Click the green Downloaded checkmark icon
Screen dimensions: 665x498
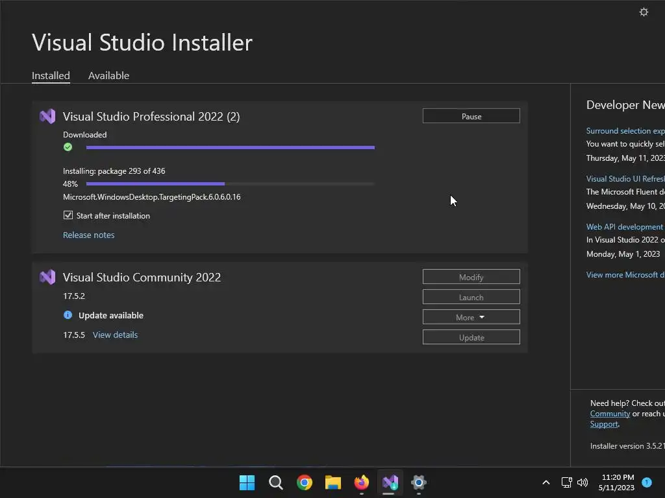coord(68,147)
